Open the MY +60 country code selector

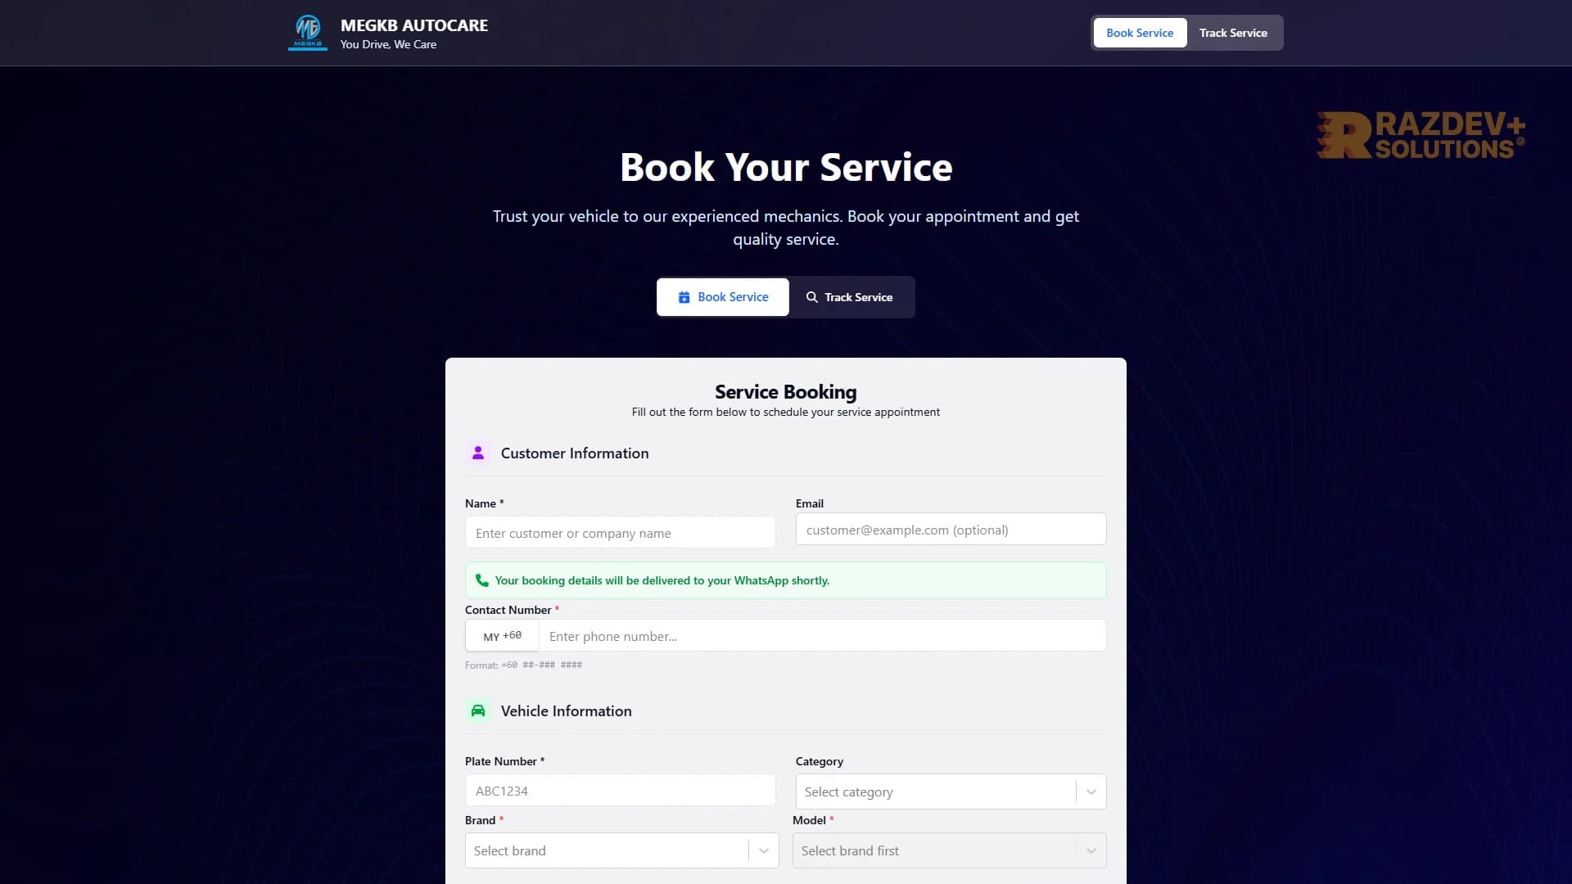tap(502, 636)
